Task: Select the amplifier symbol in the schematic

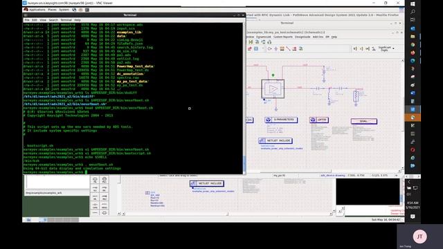Action: click(x=273, y=89)
